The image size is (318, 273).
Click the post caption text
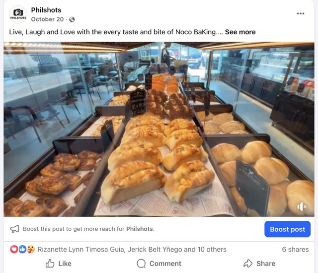click(115, 32)
